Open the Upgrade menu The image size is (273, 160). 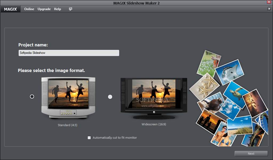coord(44,9)
